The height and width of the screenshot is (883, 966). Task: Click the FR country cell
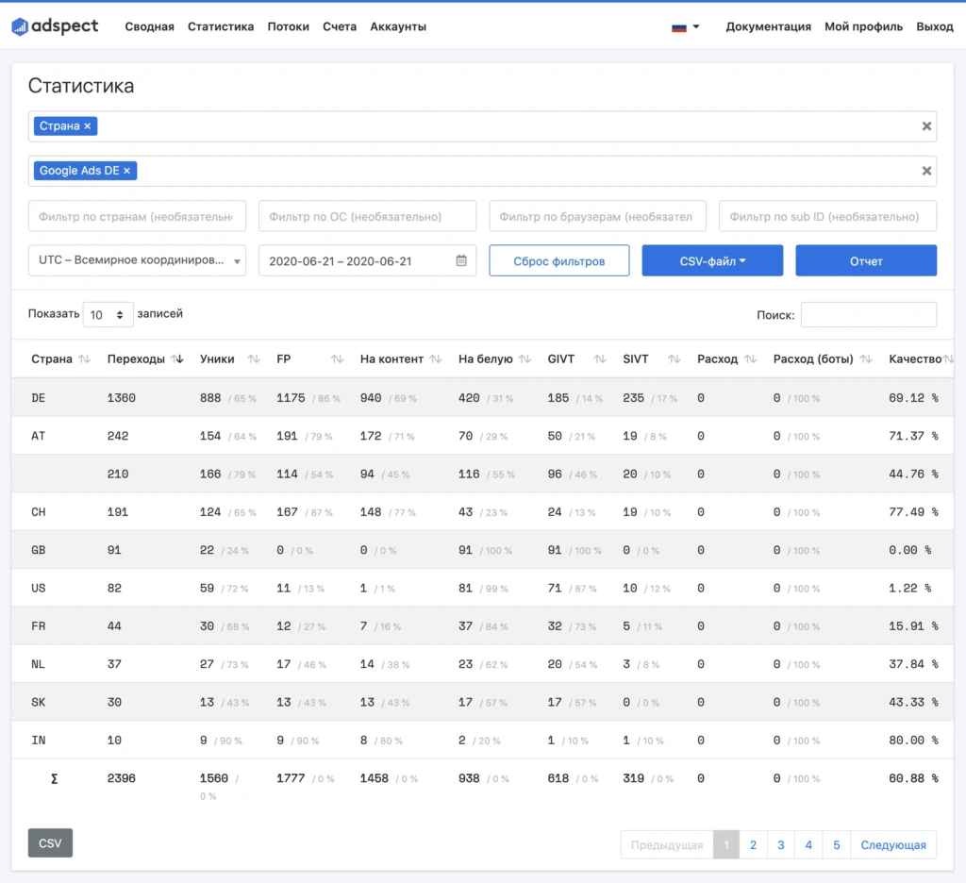tap(38, 626)
